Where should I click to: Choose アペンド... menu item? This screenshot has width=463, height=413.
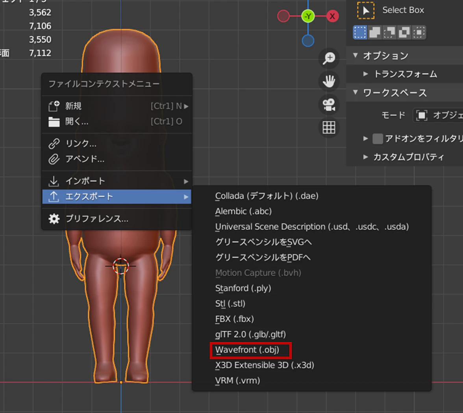pos(117,159)
